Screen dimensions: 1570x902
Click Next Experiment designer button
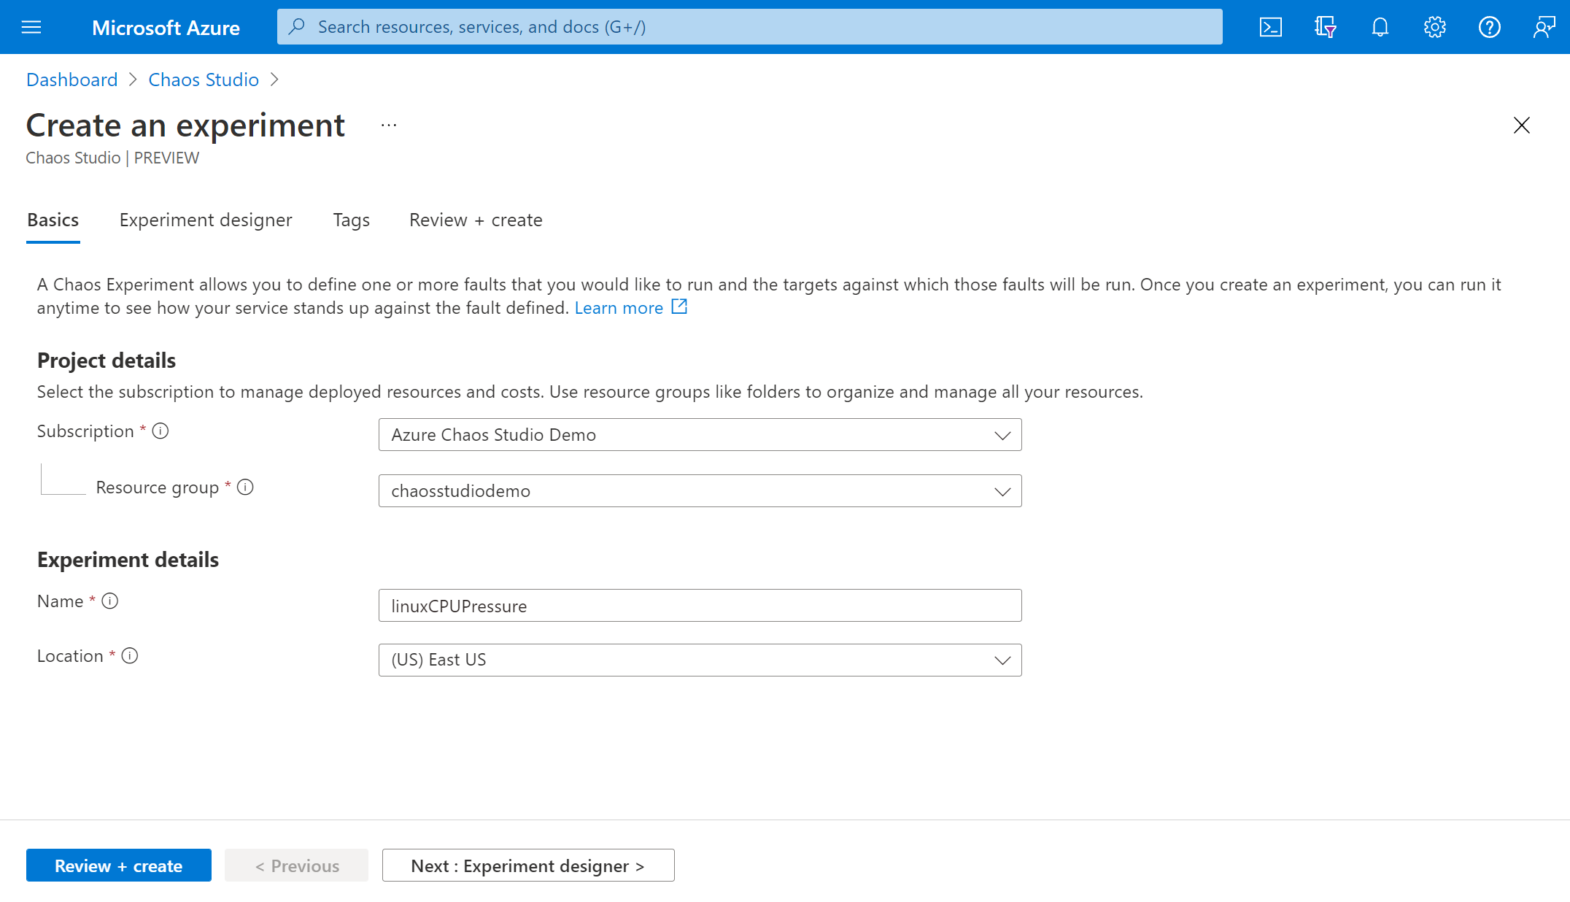(x=527, y=866)
